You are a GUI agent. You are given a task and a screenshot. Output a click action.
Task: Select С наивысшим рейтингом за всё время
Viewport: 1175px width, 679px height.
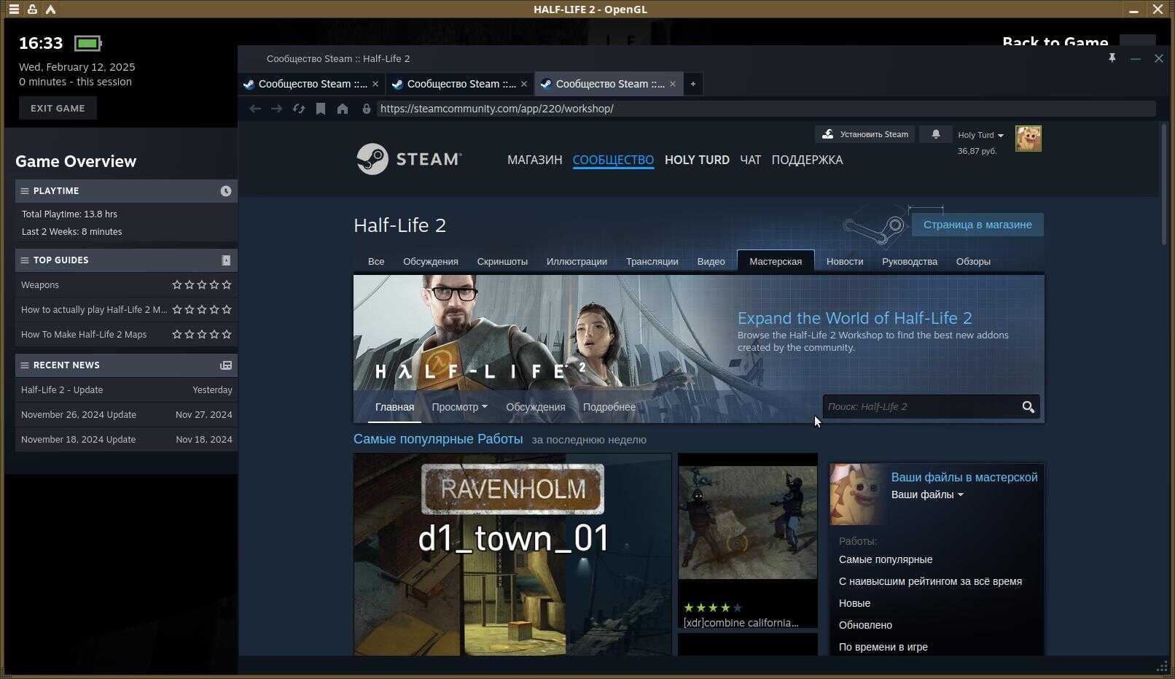(x=930, y=581)
